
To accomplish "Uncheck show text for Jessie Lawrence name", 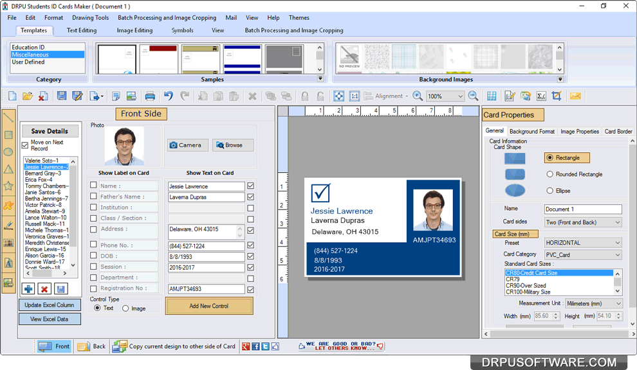I will [251, 186].
